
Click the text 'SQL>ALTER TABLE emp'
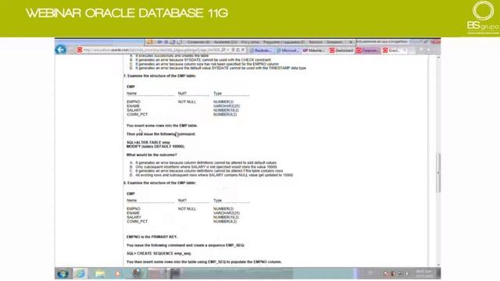click(148, 142)
